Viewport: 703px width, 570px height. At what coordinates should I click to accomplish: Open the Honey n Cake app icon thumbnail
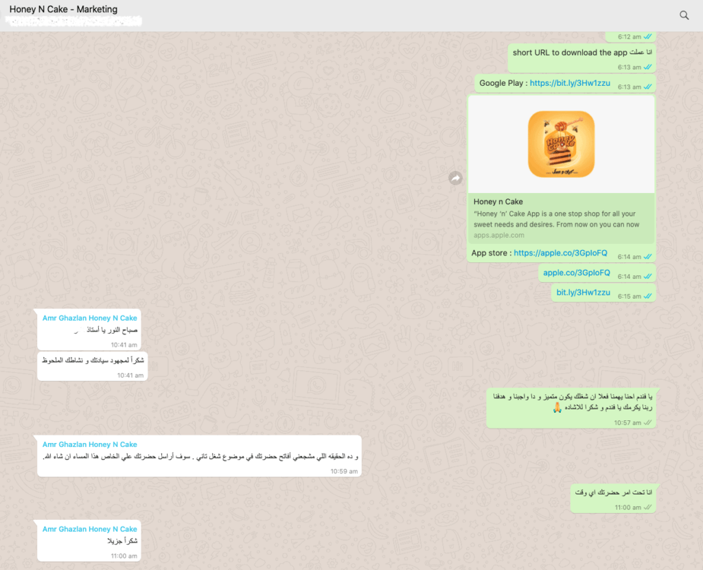pyautogui.click(x=562, y=144)
